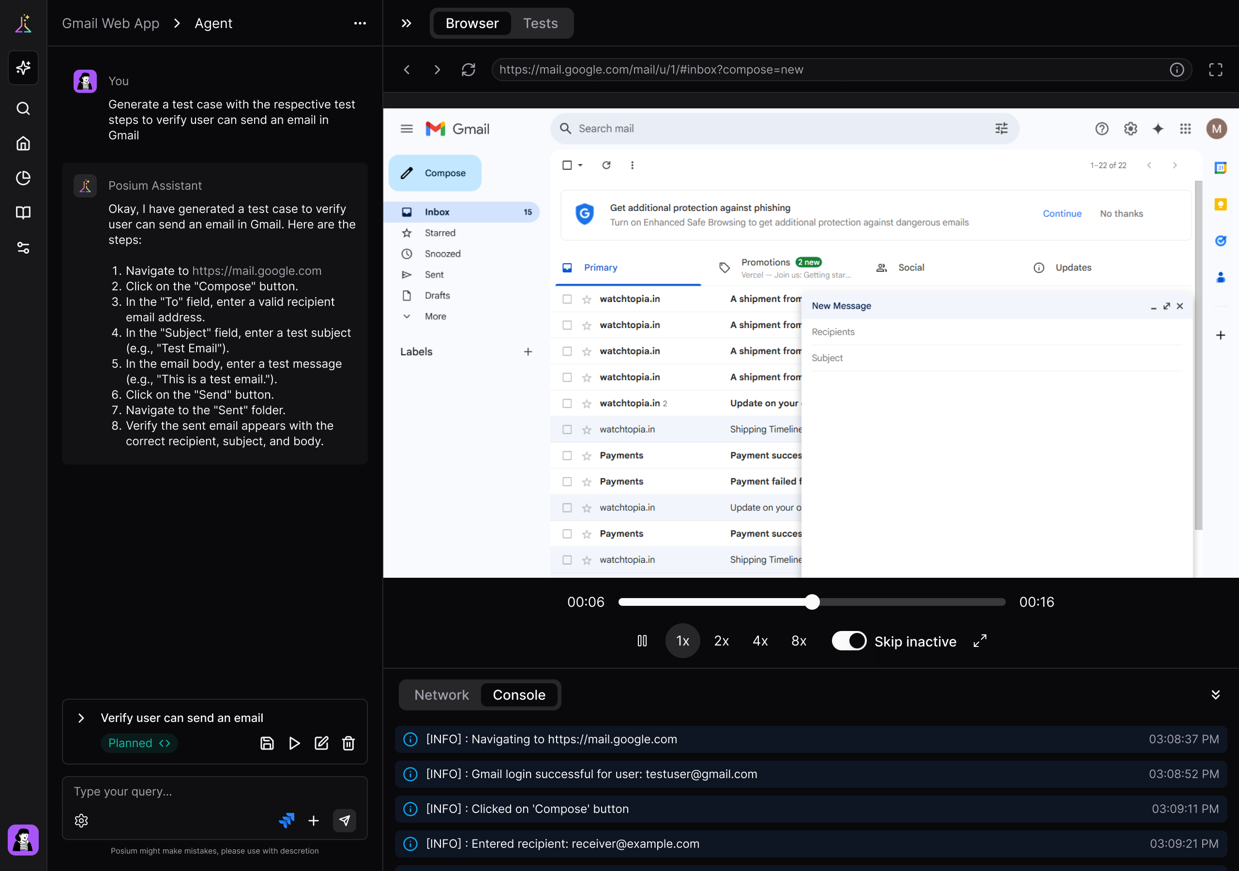Open the Network tab
This screenshot has height=871, width=1239.
click(441, 694)
